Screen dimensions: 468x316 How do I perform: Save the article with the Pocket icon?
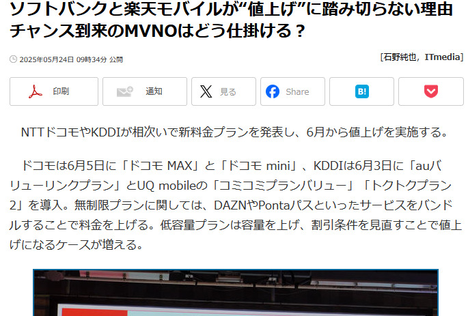(431, 91)
